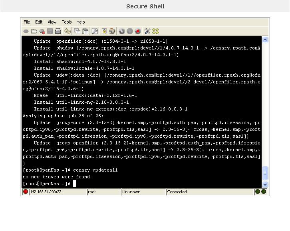
Task: Open the Edit menu
Action: coord(39,22)
